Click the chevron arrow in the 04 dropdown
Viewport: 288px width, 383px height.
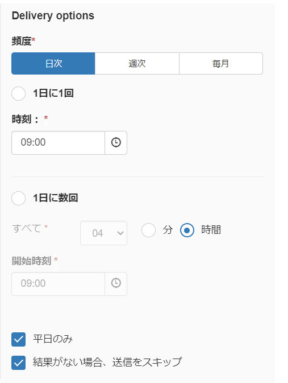120,233
